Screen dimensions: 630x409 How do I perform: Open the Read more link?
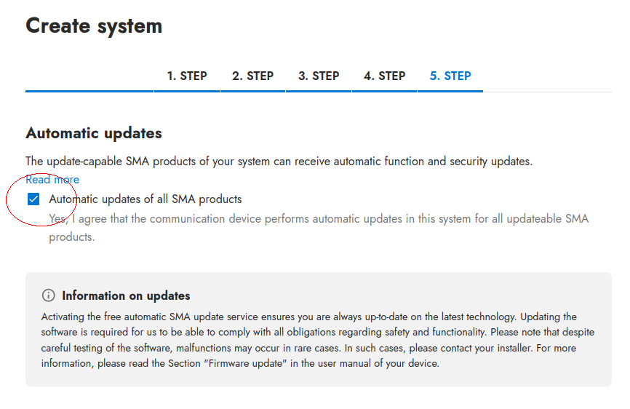52,180
